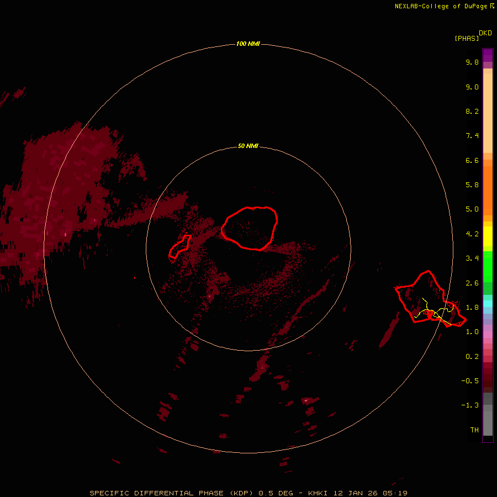Select the 5.0 scale value
Screen dimensions: 497x497
472,209
